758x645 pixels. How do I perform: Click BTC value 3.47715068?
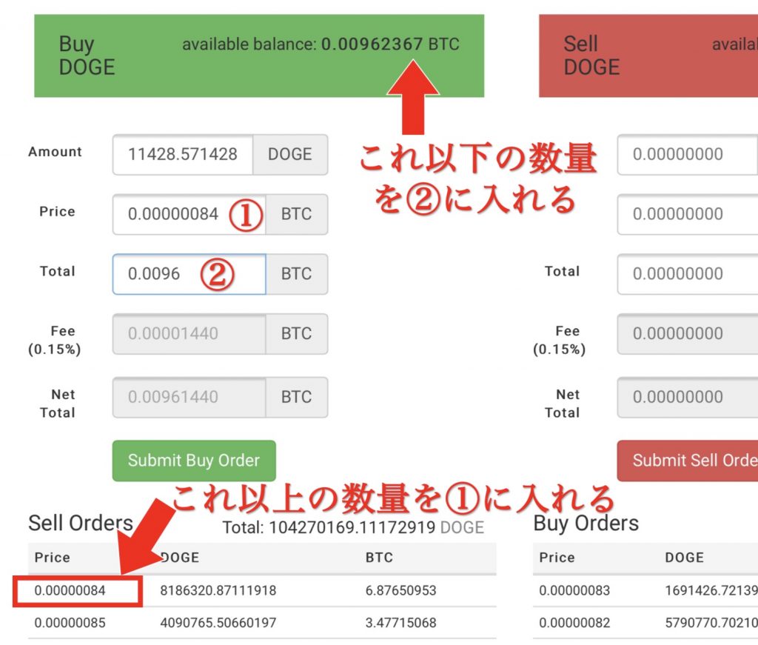(400, 623)
